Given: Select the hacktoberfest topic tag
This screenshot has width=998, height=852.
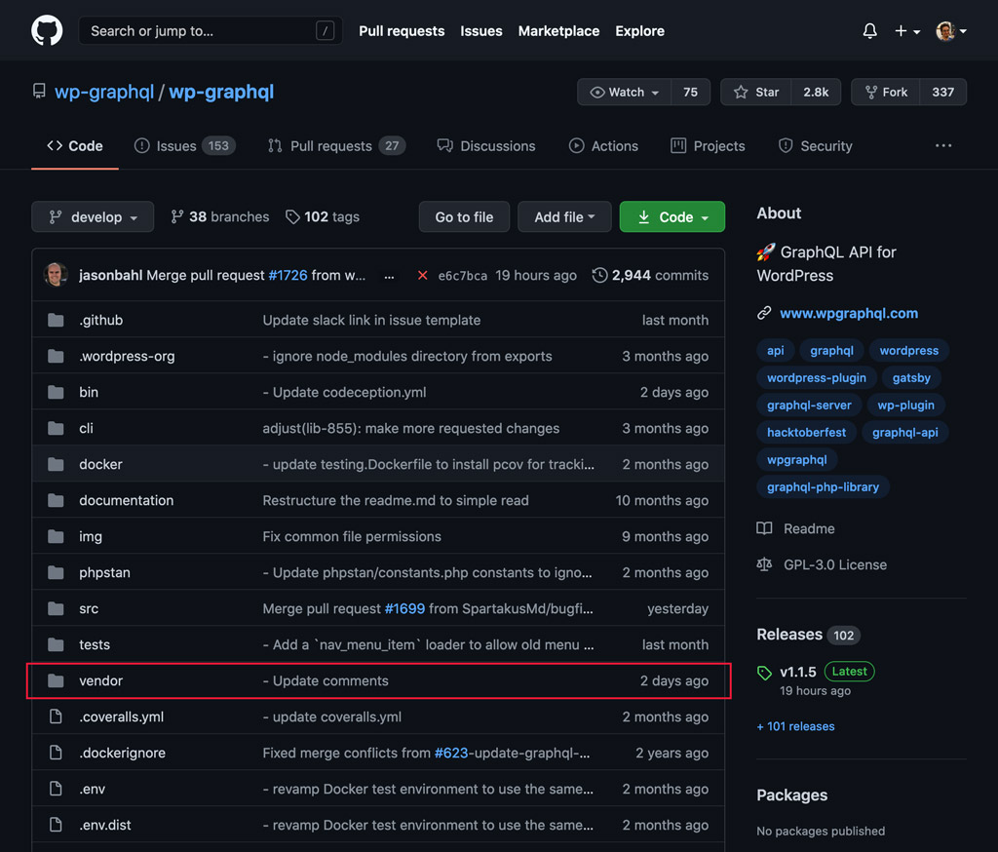Looking at the screenshot, I should 806,433.
